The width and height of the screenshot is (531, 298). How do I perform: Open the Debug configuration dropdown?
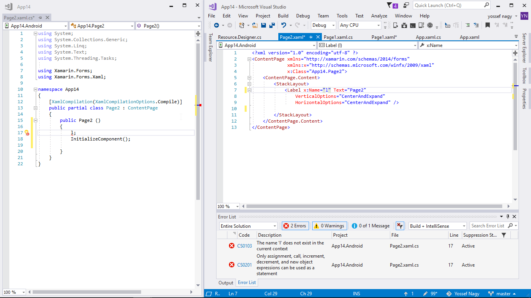[323, 25]
